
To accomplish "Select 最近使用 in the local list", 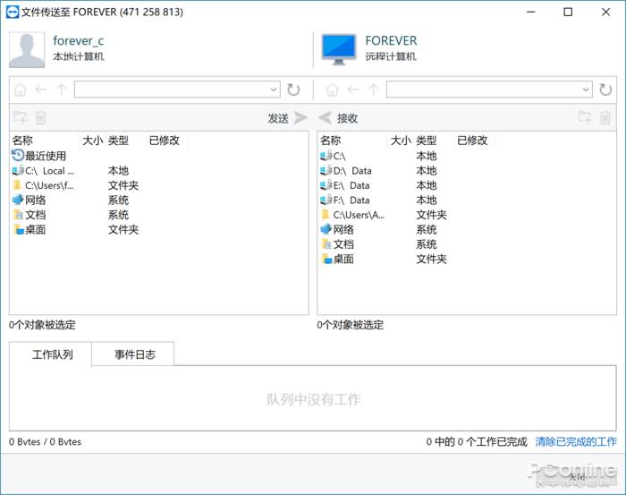I will pos(45,156).
